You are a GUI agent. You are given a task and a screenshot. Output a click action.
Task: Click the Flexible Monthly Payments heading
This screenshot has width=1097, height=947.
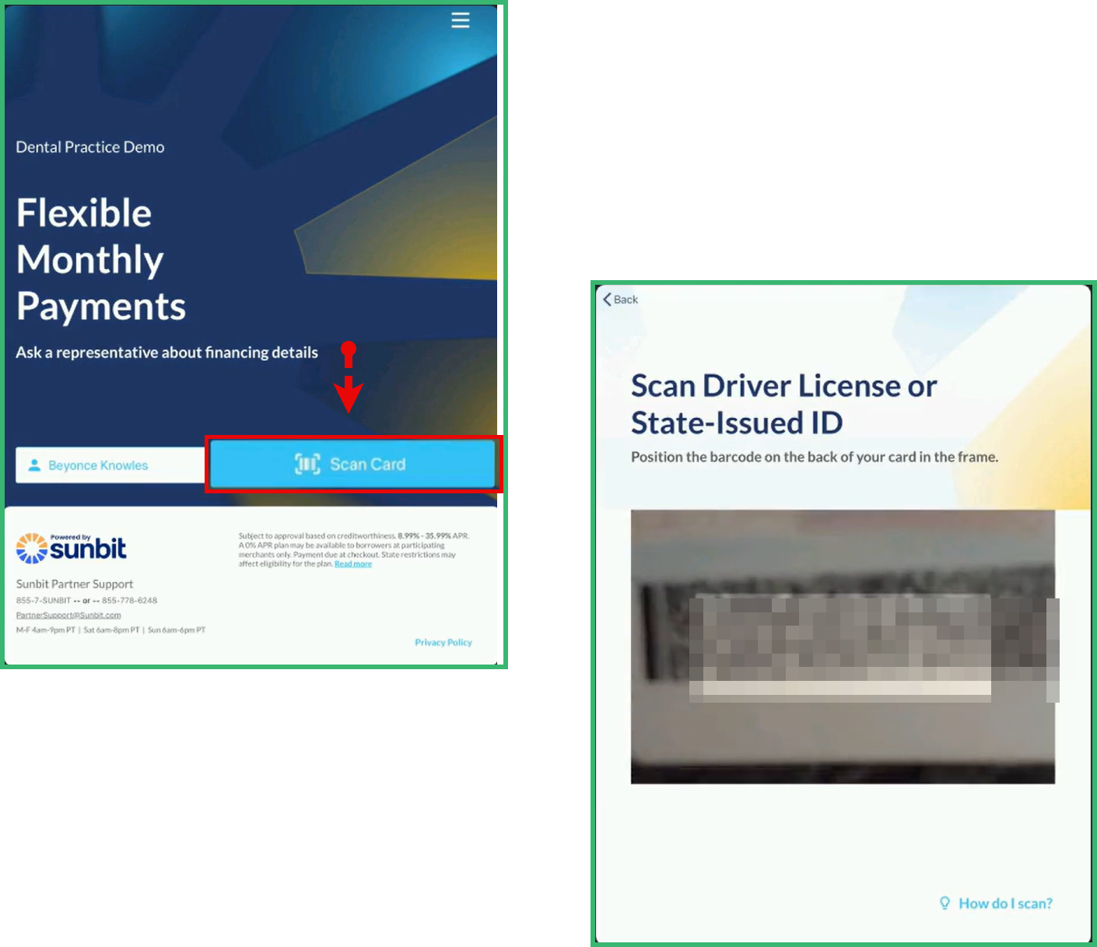pyautogui.click(x=101, y=259)
